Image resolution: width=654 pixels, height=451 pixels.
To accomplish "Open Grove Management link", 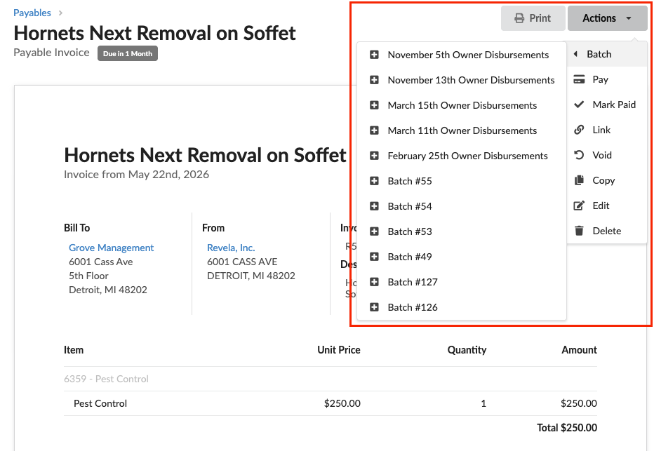I will [112, 248].
